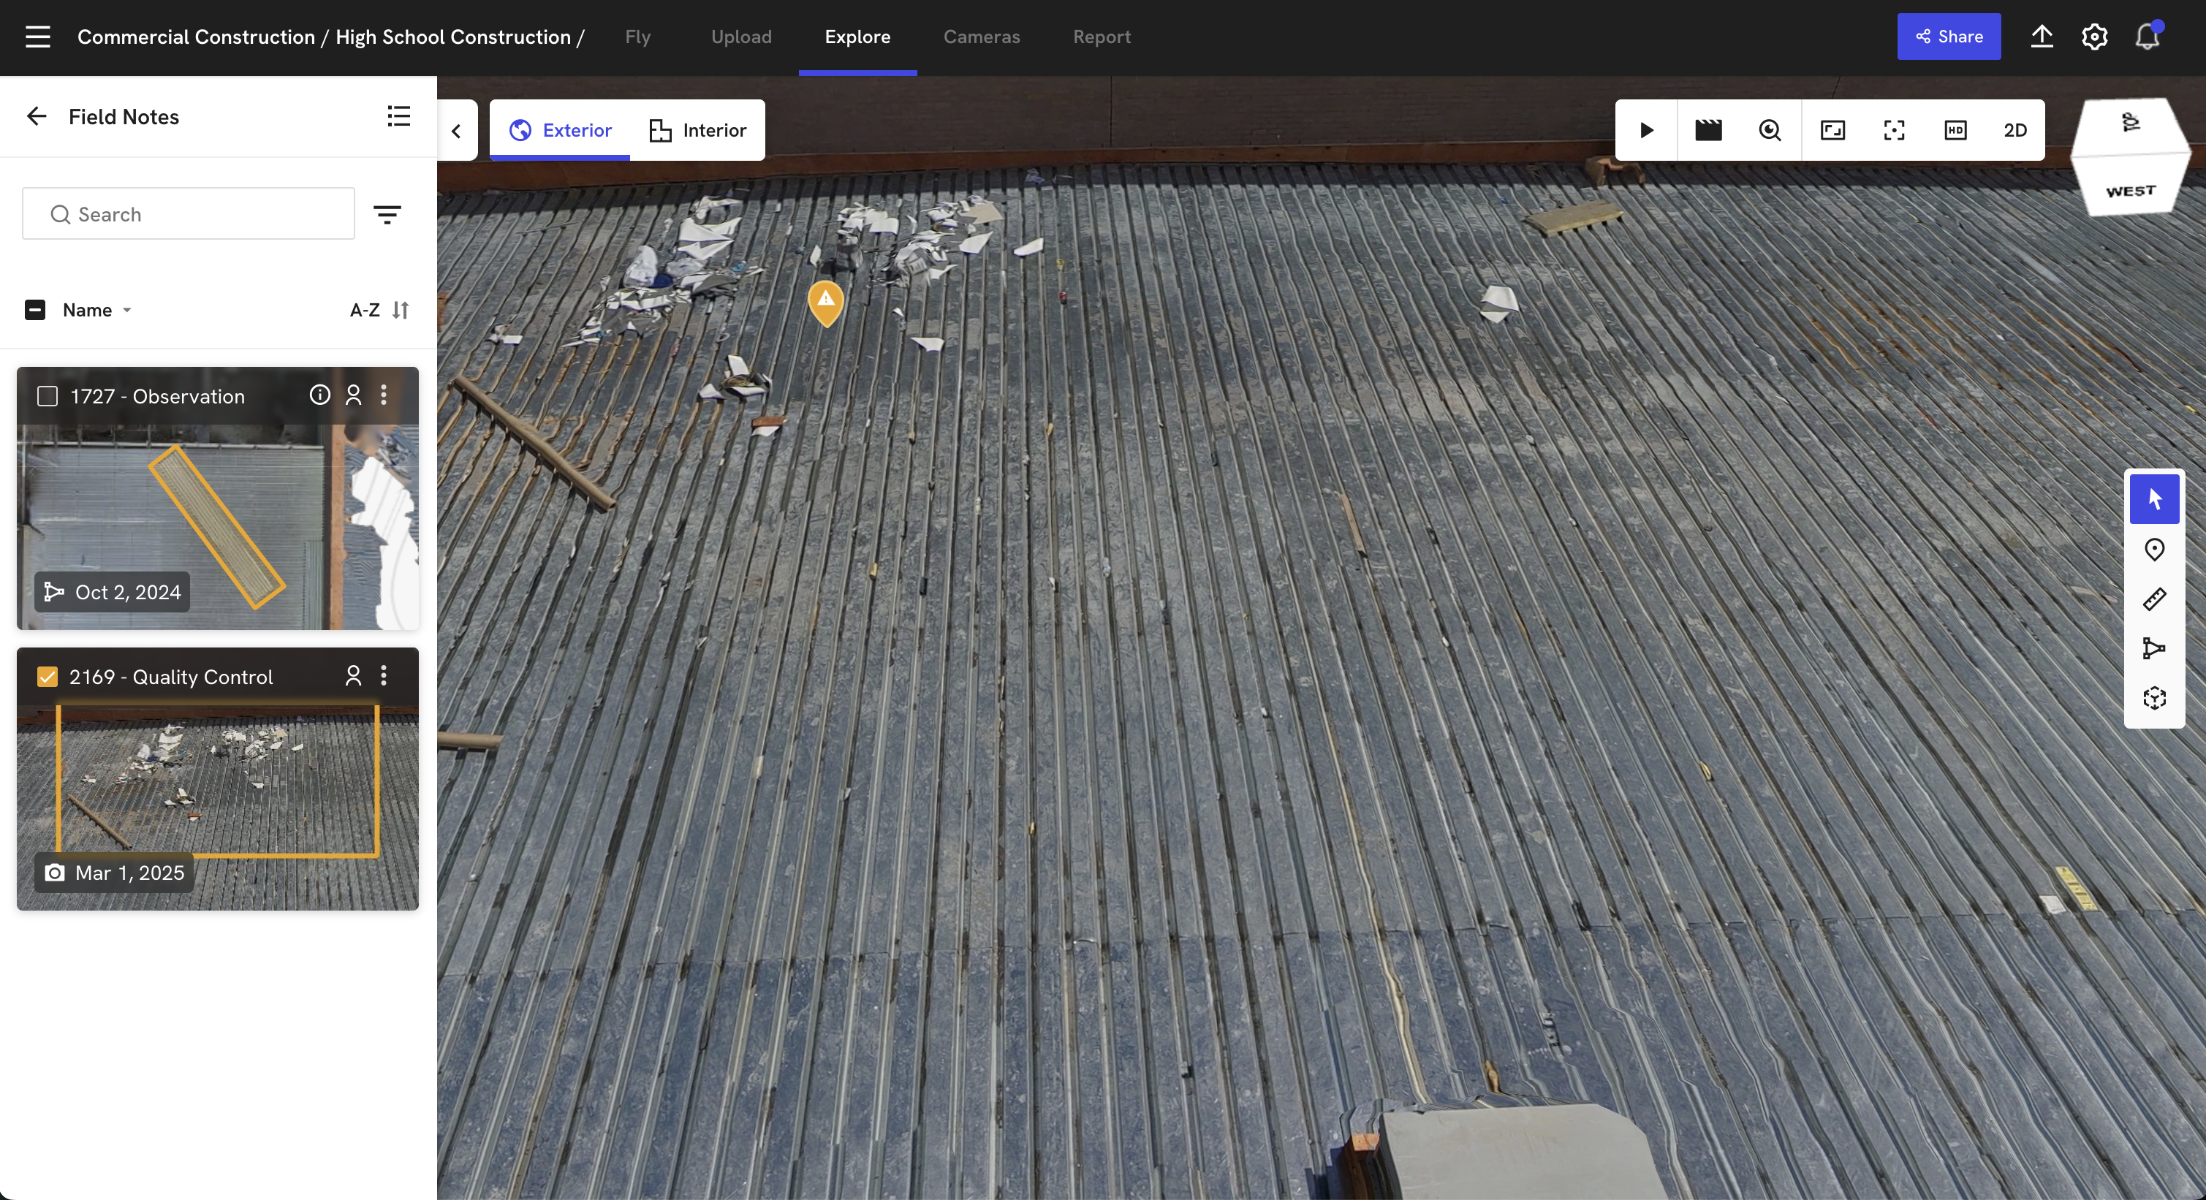Click the focus frame fullscreen icon
The width and height of the screenshot is (2206, 1200).
(1895, 130)
